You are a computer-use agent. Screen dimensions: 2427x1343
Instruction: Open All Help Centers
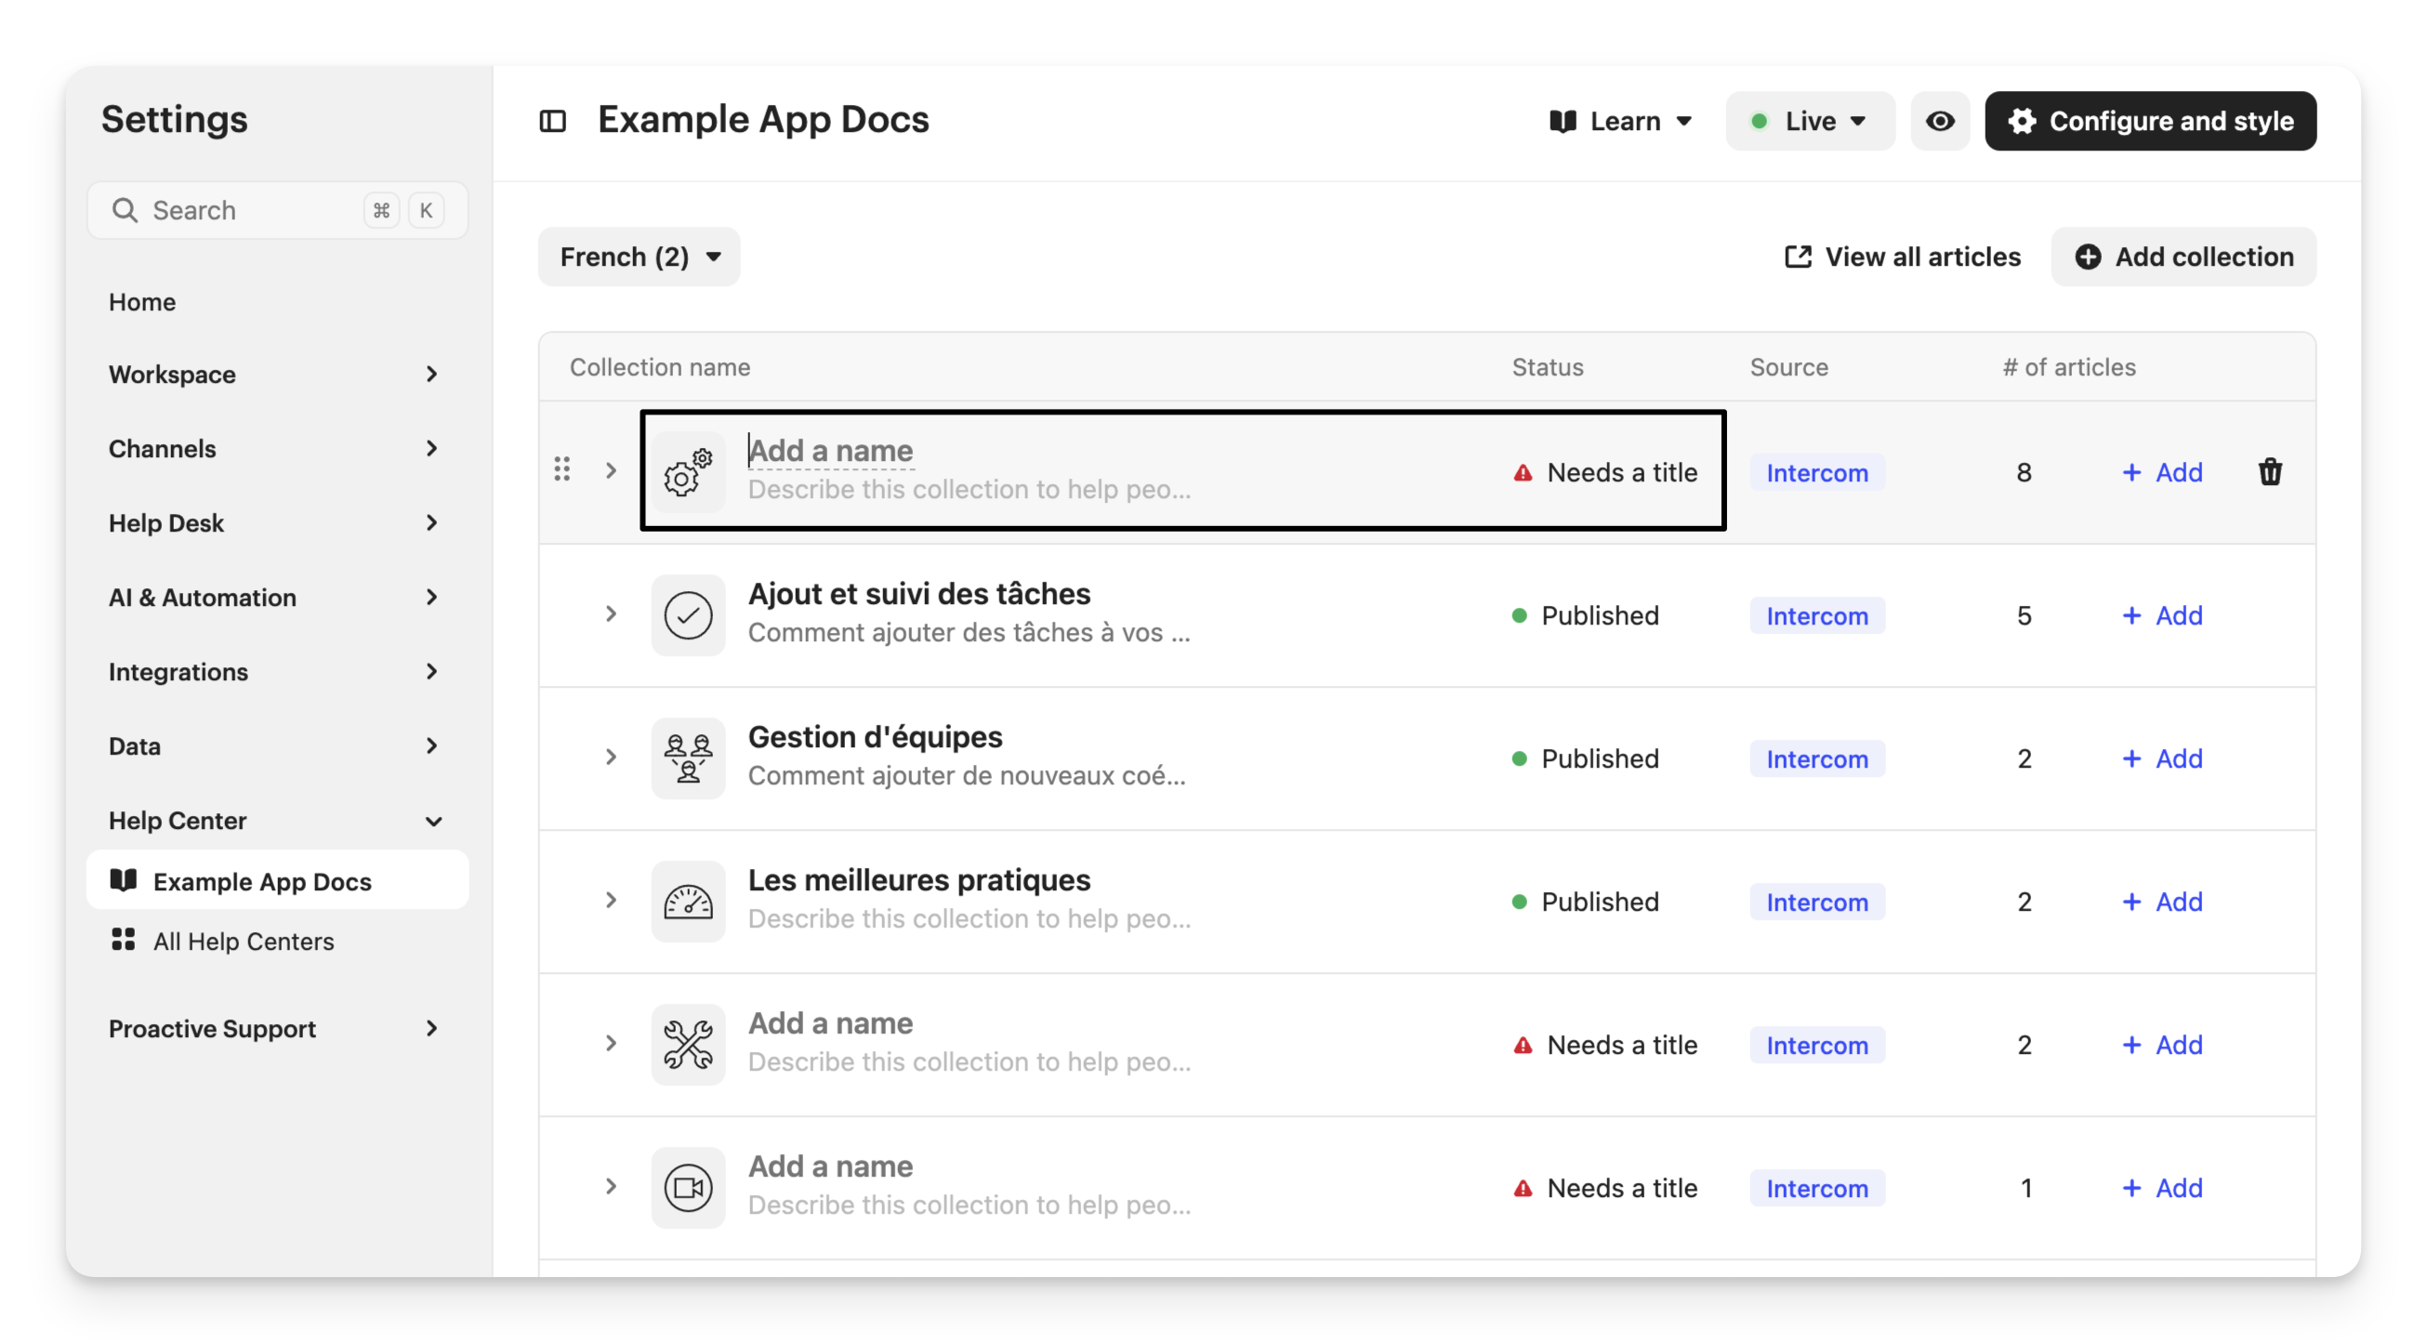point(244,941)
